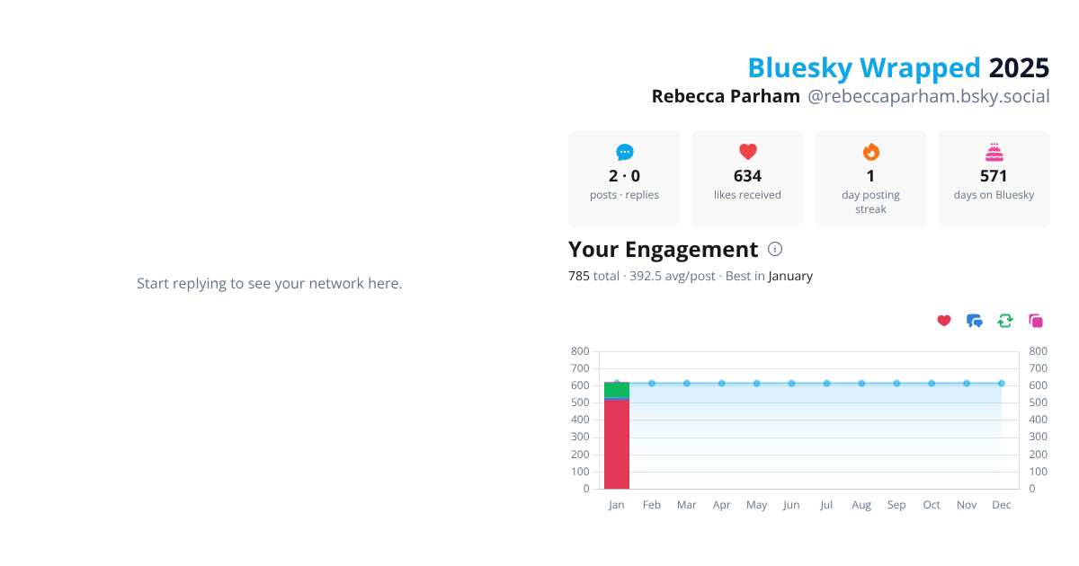Toggle the green reposts legend icon
This screenshot has height=566, width=1079.
[1005, 321]
